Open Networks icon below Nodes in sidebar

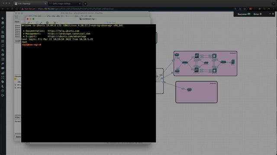(3, 28)
